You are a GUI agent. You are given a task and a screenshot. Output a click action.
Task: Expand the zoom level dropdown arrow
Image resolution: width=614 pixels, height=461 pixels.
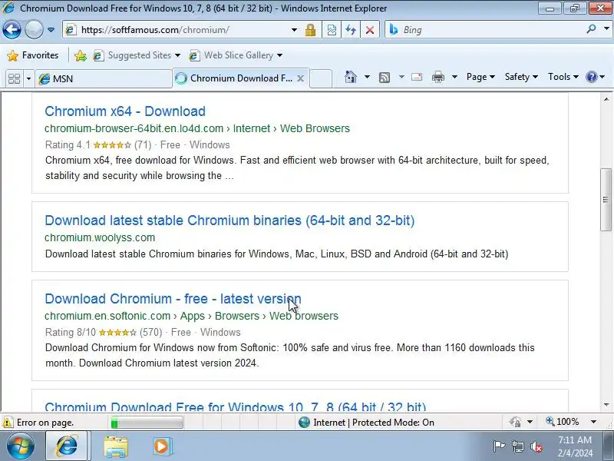(593, 422)
